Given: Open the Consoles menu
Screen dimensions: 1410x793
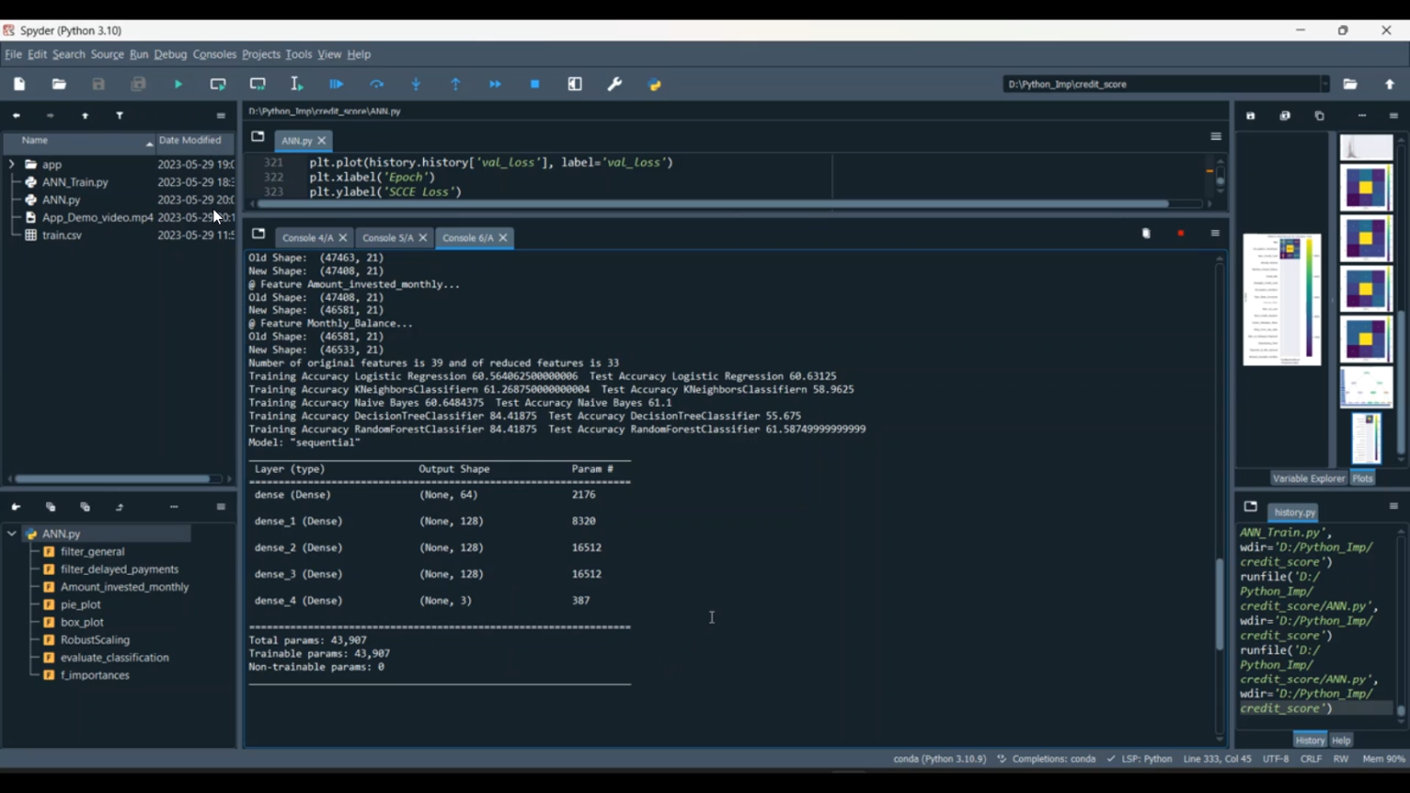Looking at the screenshot, I should coord(214,54).
